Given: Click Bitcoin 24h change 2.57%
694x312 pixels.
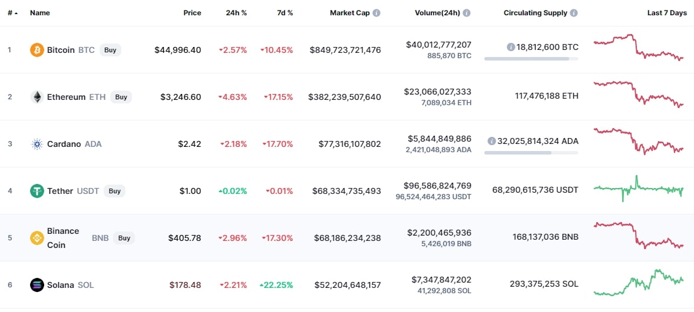Looking at the screenshot, I should [233, 50].
